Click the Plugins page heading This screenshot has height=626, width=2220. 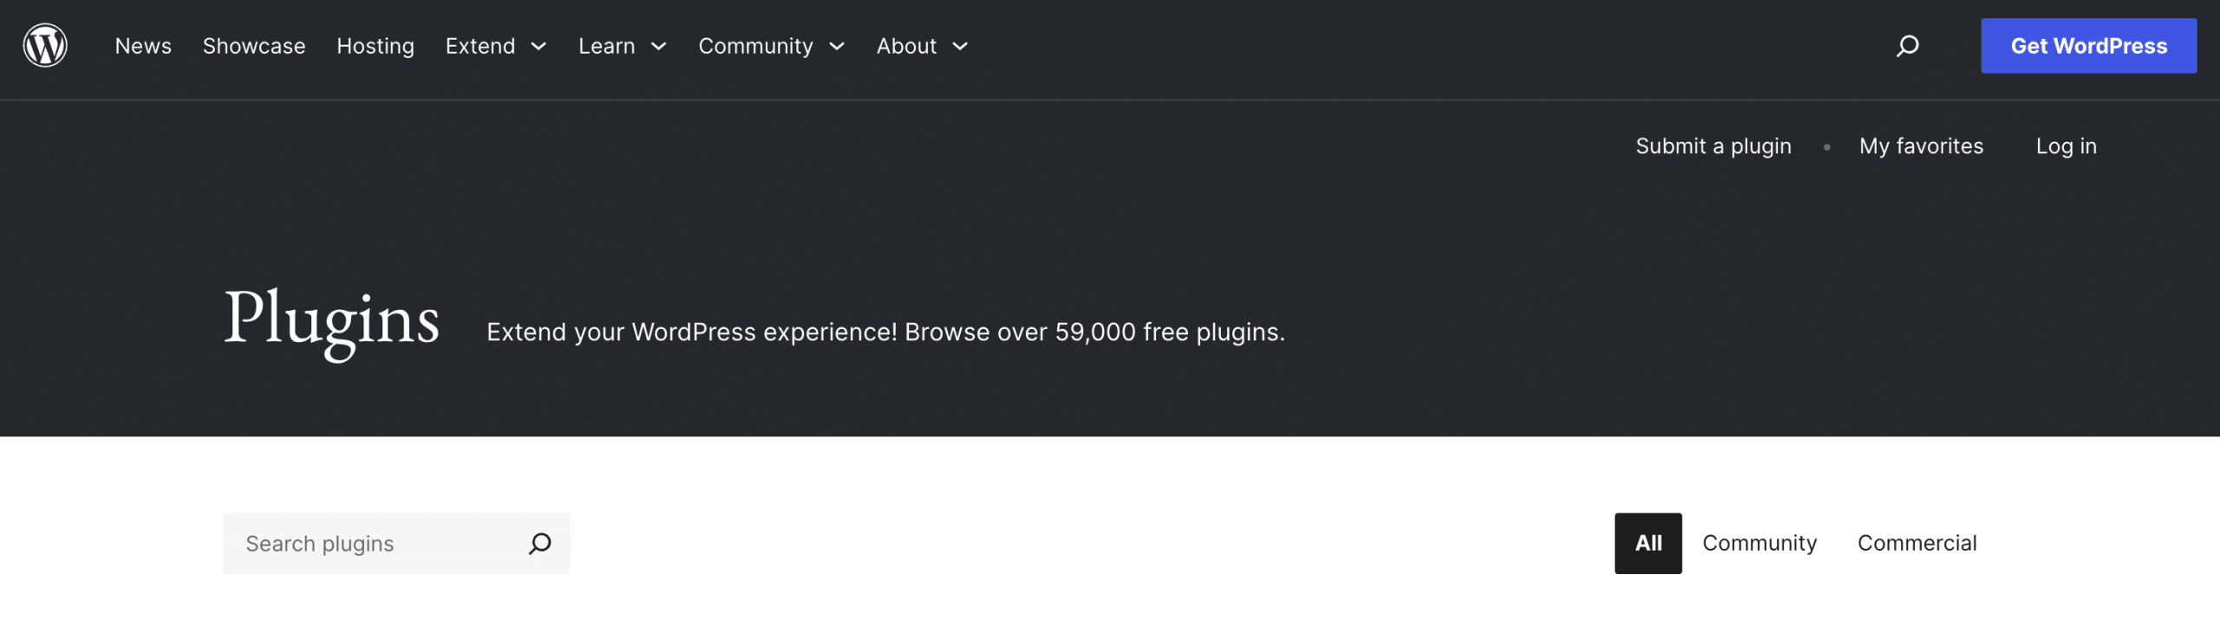coord(331,320)
